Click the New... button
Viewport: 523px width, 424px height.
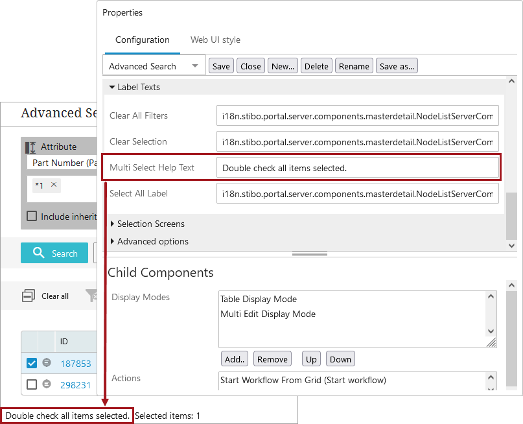coord(283,66)
